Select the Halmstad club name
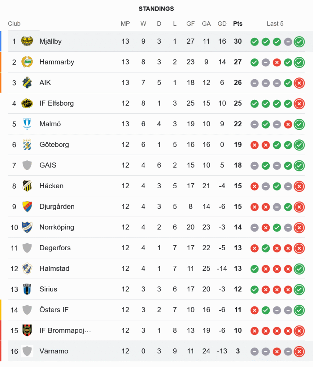Screen dimensions: 313x367 (x=54, y=269)
